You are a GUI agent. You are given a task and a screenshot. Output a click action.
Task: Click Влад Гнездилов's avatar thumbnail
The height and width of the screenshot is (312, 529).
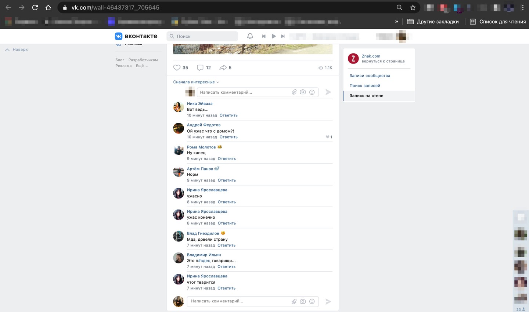click(179, 236)
